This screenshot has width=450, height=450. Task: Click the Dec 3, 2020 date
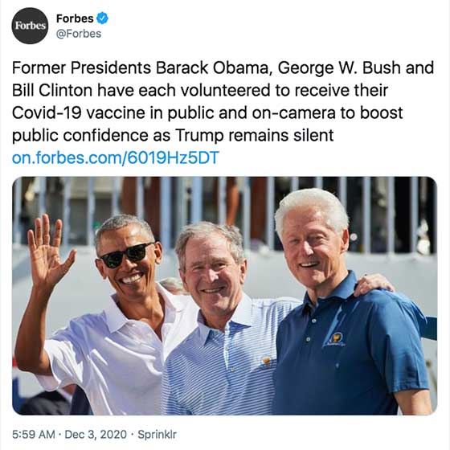point(96,434)
